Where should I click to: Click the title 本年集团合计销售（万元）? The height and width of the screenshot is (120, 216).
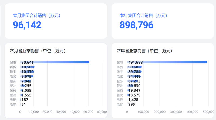(144, 15)
